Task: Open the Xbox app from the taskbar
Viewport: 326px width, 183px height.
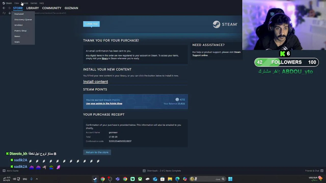Action: coord(140,179)
